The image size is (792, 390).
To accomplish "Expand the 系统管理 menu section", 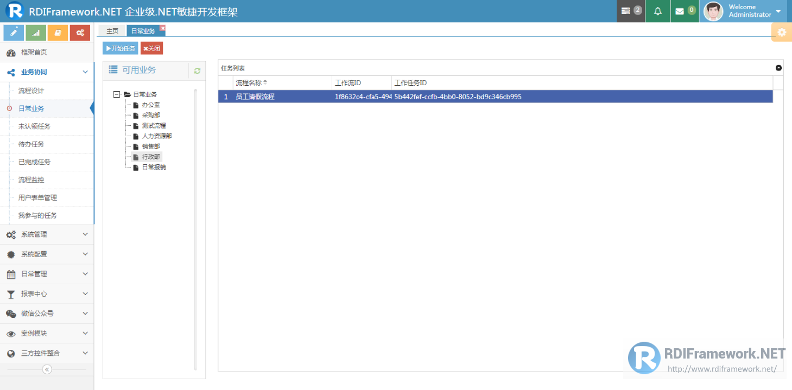I will point(47,234).
